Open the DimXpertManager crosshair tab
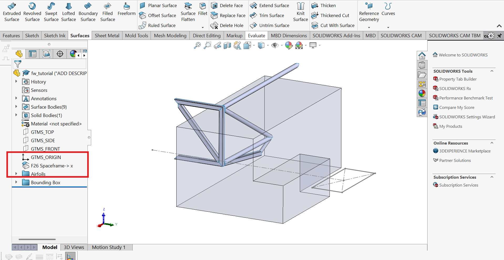 click(x=60, y=54)
